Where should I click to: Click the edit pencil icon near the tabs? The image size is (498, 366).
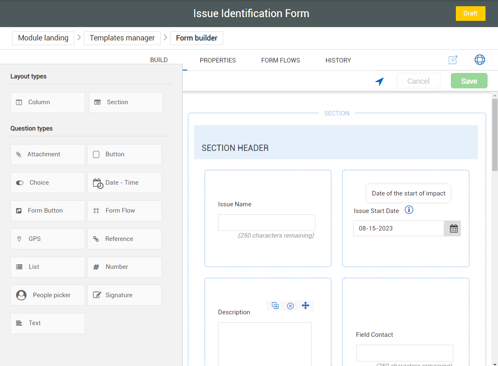[453, 60]
